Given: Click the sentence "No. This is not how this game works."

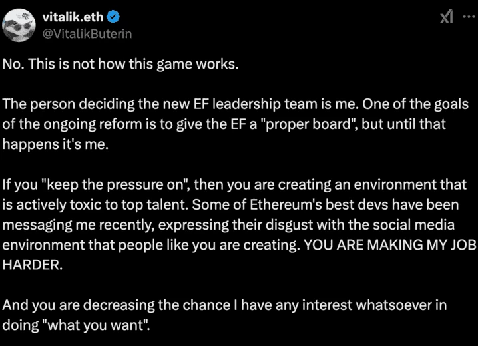Looking at the screenshot, I should point(120,65).
